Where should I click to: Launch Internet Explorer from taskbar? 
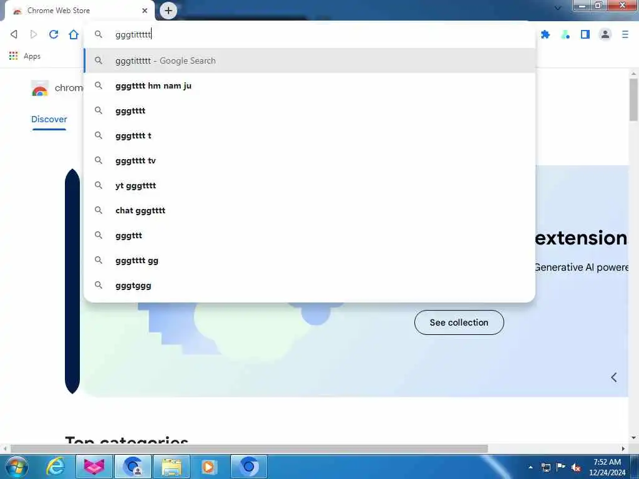(x=56, y=467)
